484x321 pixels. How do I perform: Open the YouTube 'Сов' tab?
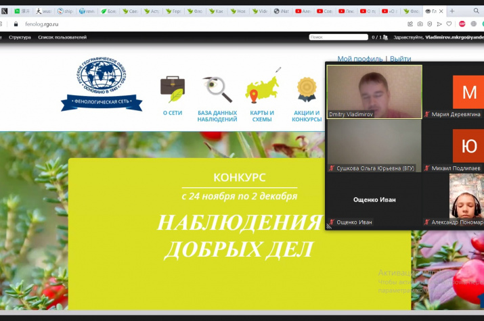[325, 11]
